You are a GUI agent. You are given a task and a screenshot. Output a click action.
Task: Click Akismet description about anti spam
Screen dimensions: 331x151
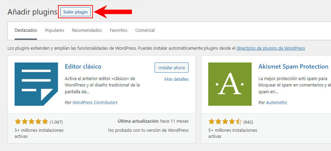click(x=295, y=85)
